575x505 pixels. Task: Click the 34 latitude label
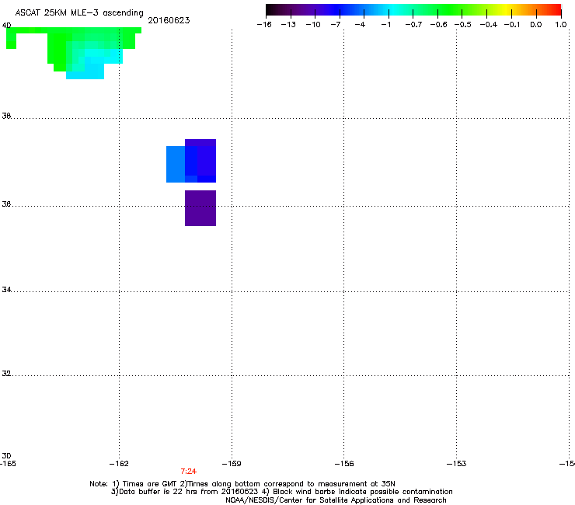pyautogui.click(x=6, y=289)
